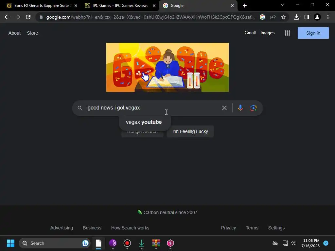Open network status in system tray
335x251 pixels.
[x=285, y=243]
